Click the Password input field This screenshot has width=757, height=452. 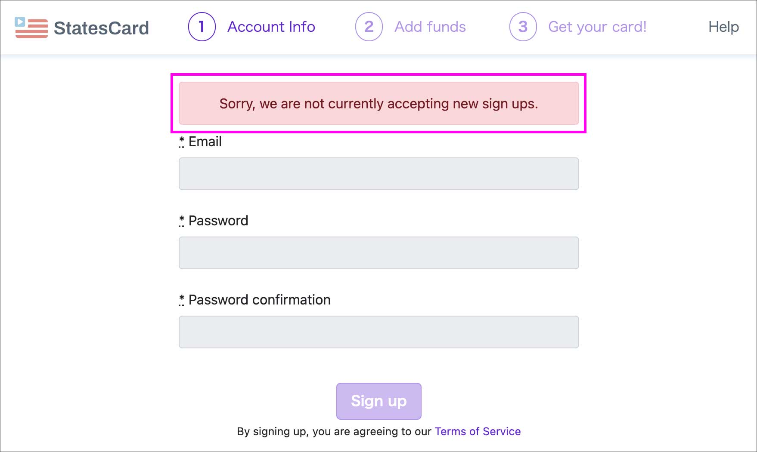pyautogui.click(x=378, y=253)
